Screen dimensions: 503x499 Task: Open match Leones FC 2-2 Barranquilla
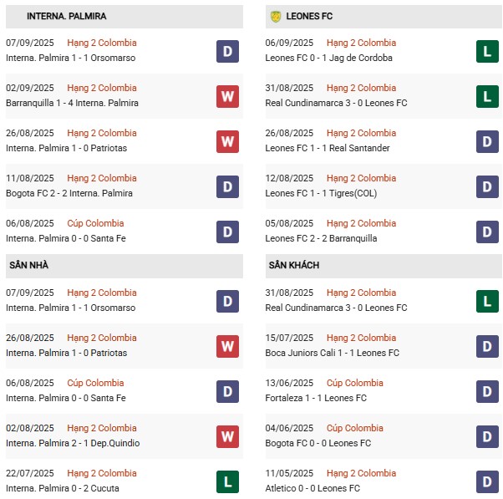321,238
